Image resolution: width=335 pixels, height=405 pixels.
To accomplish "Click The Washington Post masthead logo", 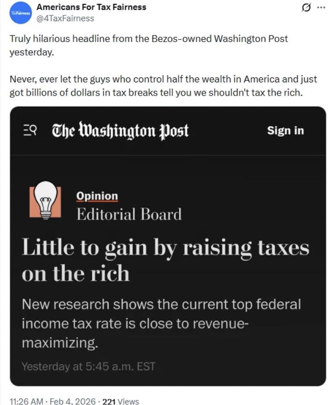I will [x=120, y=131].
